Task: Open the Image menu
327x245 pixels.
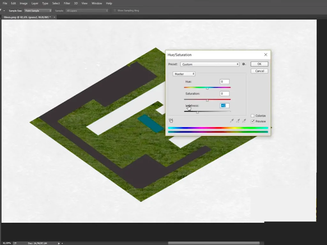Action: click(x=23, y=3)
